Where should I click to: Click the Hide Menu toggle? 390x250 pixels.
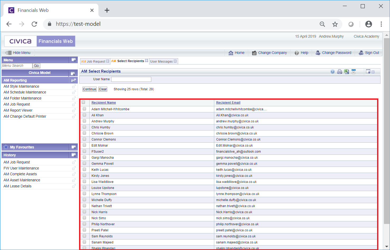[18, 53]
